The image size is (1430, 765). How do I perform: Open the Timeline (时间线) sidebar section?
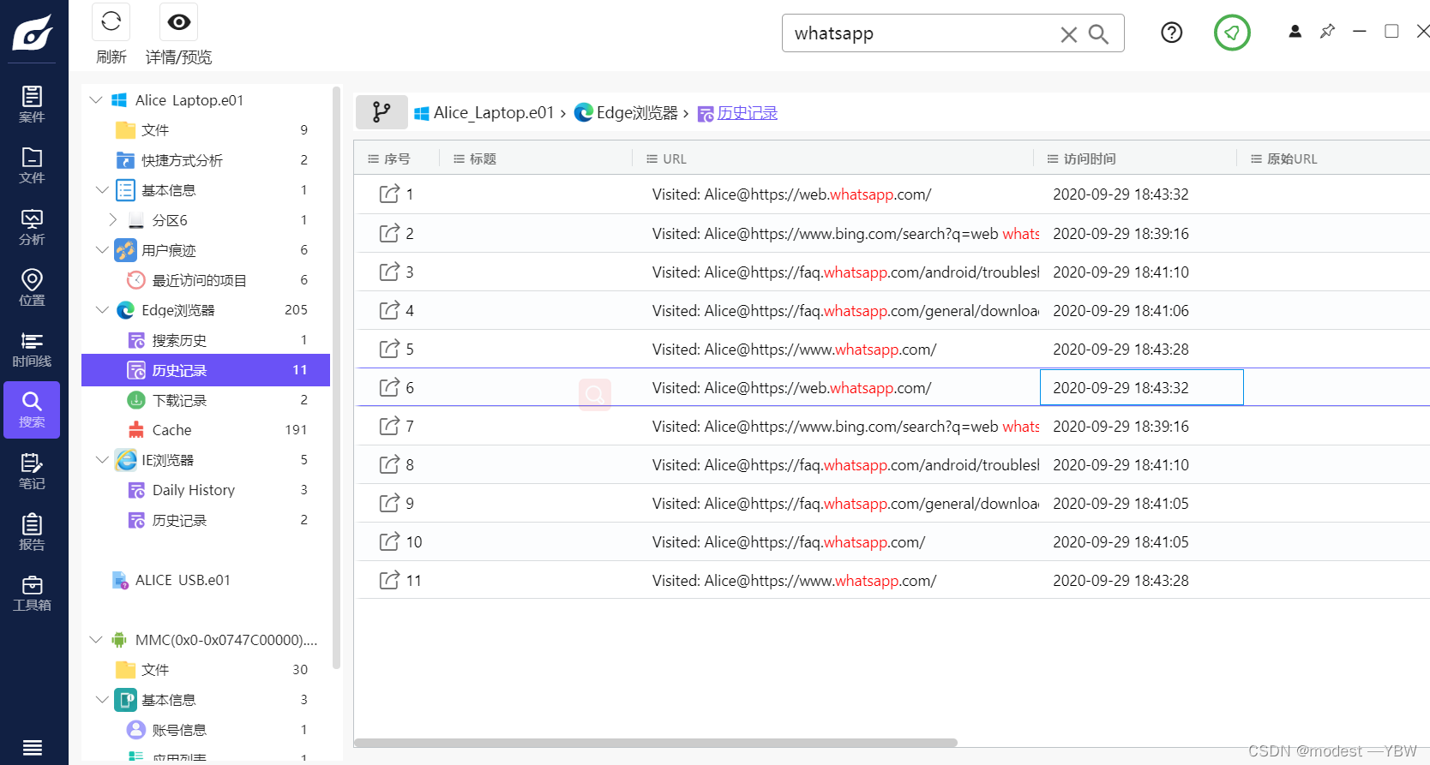pyautogui.click(x=32, y=349)
